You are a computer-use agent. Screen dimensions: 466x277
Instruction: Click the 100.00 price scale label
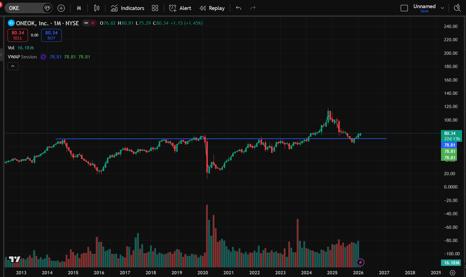pos(450,120)
